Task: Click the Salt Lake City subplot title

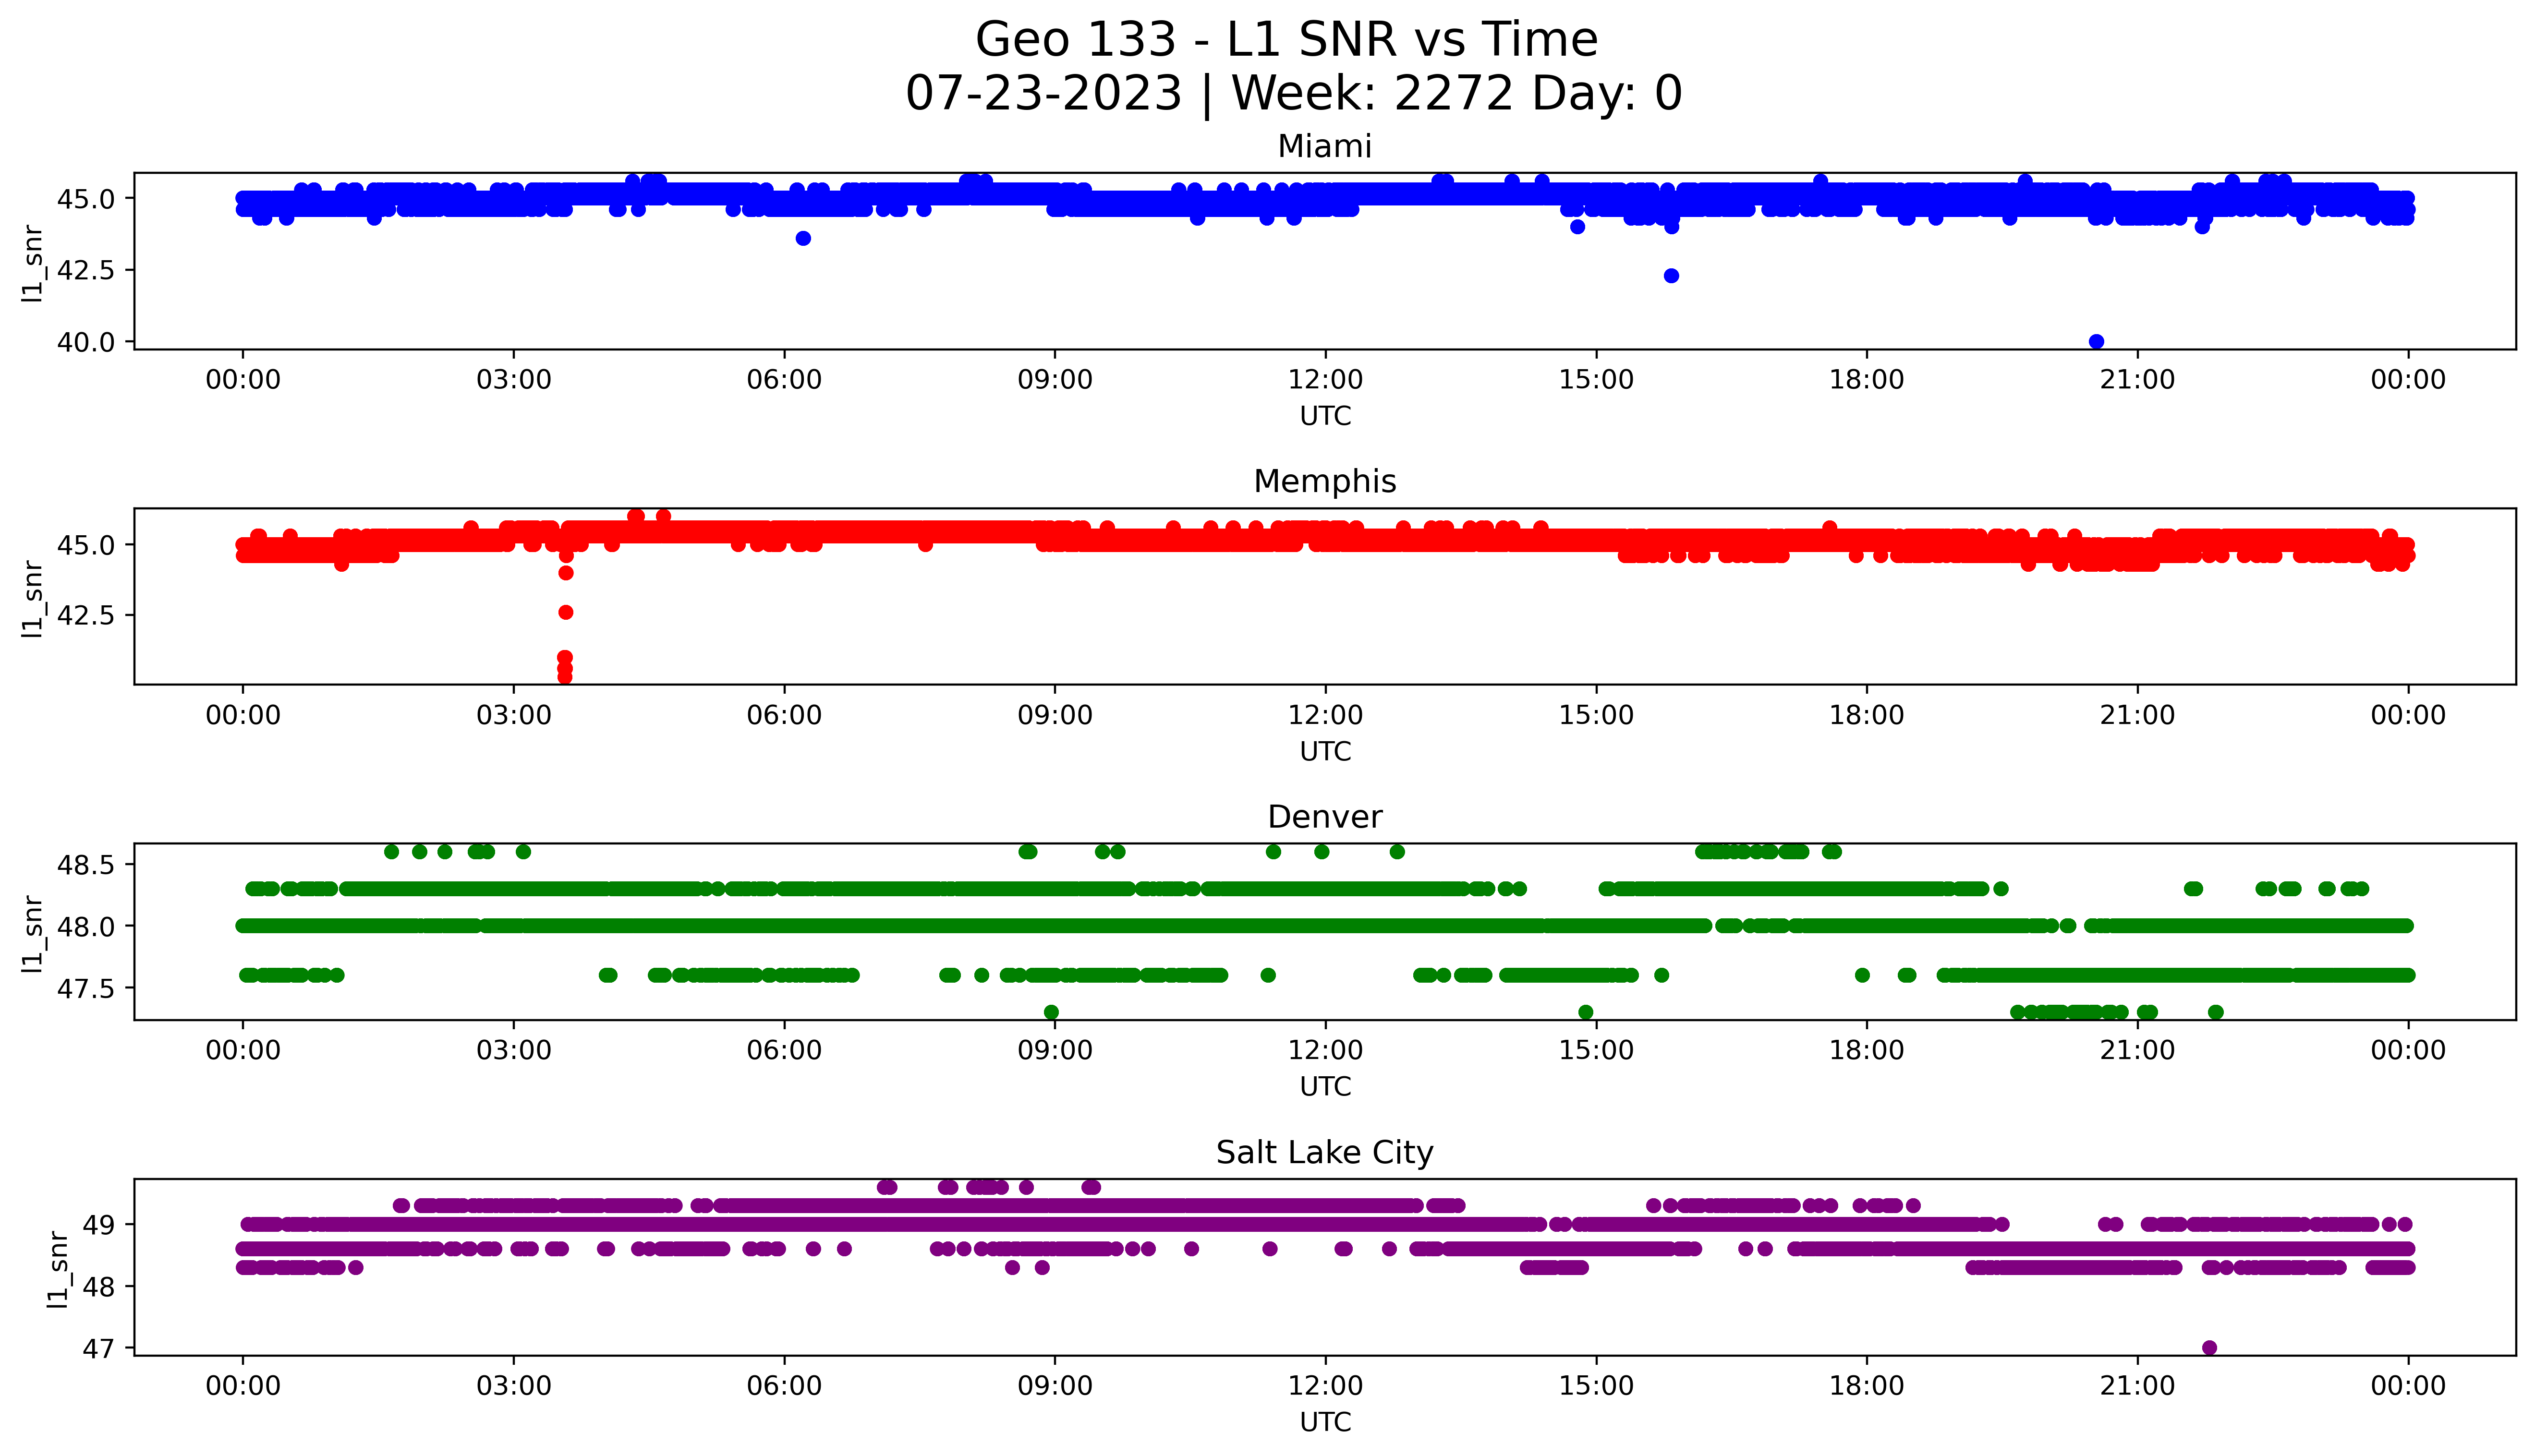Action: pos(1324,1153)
